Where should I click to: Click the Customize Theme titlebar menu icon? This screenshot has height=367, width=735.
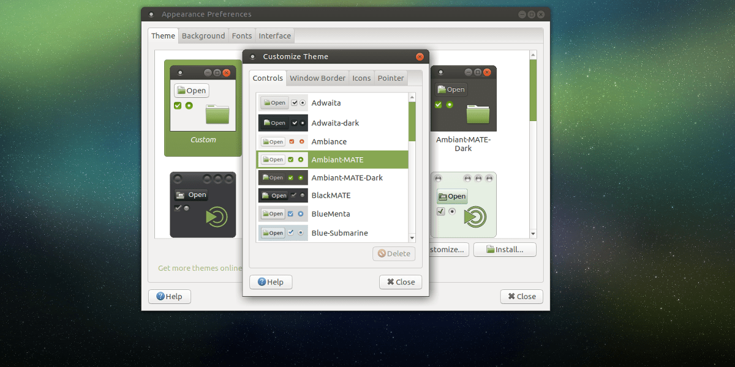[253, 57]
